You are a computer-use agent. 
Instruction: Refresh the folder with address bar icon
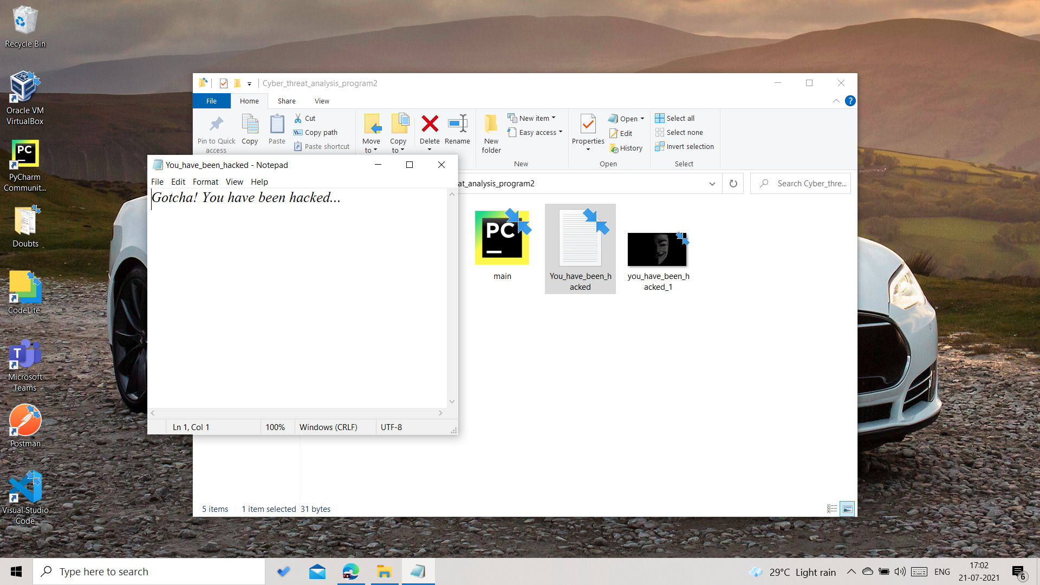(x=733, y=184)
